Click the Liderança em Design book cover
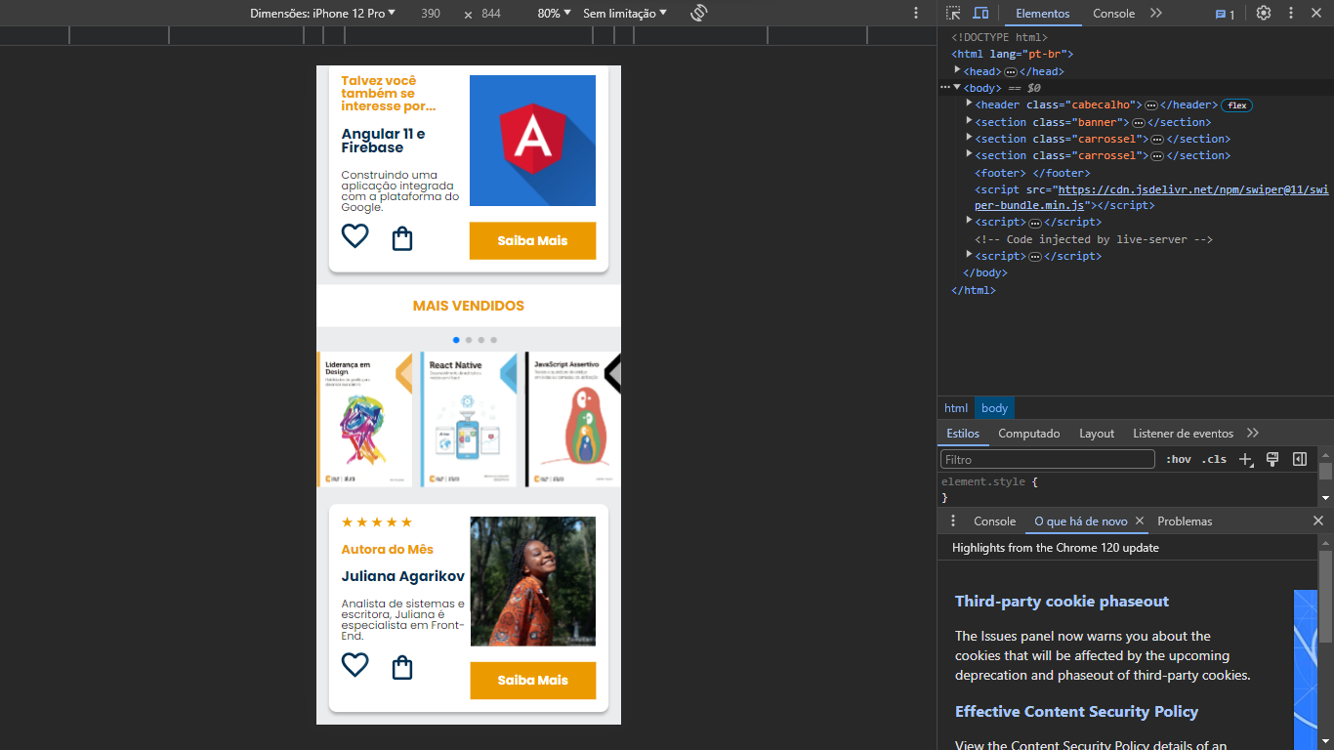Screen dimensions: 1334x750 tap(366, 420)
